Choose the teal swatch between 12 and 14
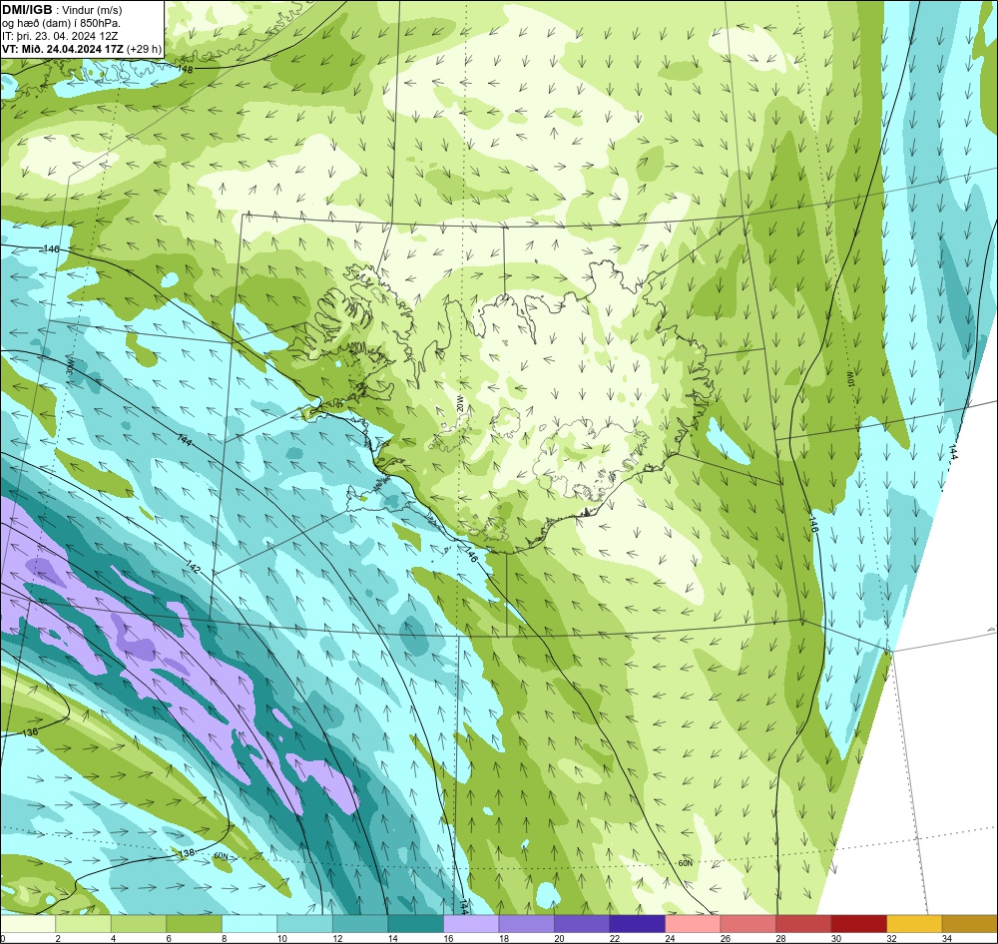998x944 pixels. click(x=360, y=924)
